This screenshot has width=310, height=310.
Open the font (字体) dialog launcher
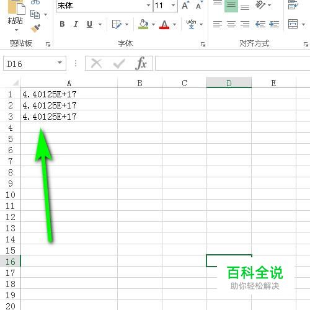pos(203,44)
